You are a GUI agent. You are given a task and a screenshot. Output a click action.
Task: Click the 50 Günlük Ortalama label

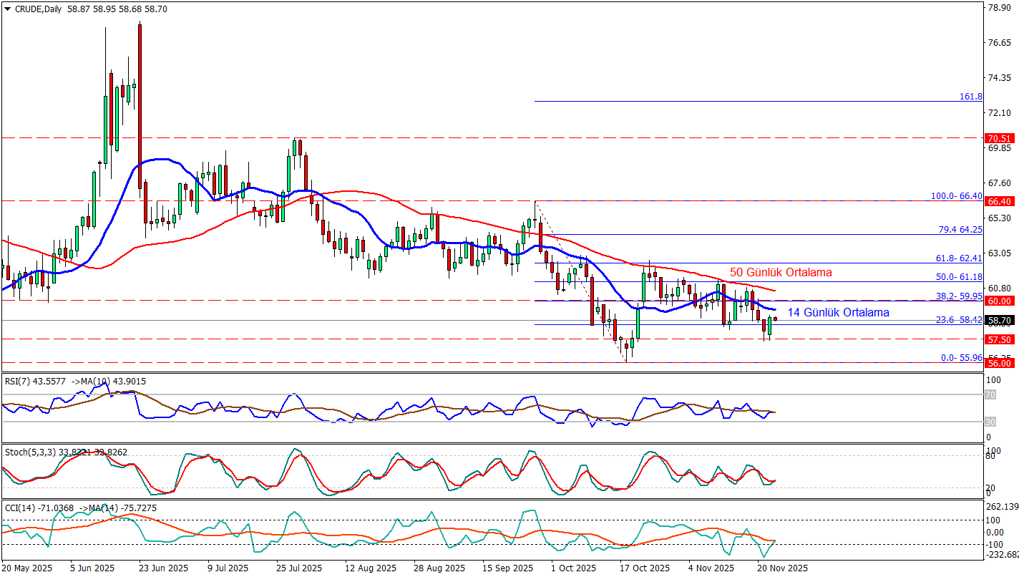pos(780,273)
